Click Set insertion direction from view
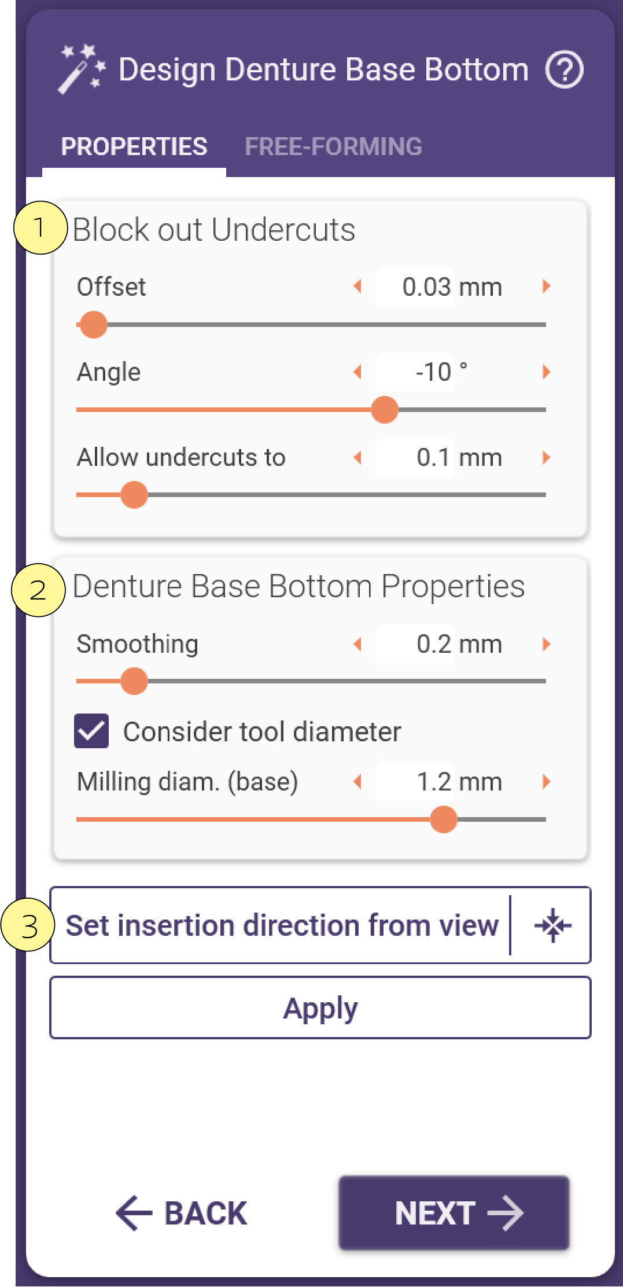Screen dimensions: 623x1287 [282, 925]
